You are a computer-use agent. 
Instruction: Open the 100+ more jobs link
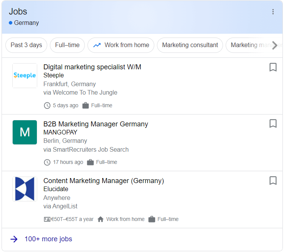tap(48, 239)
